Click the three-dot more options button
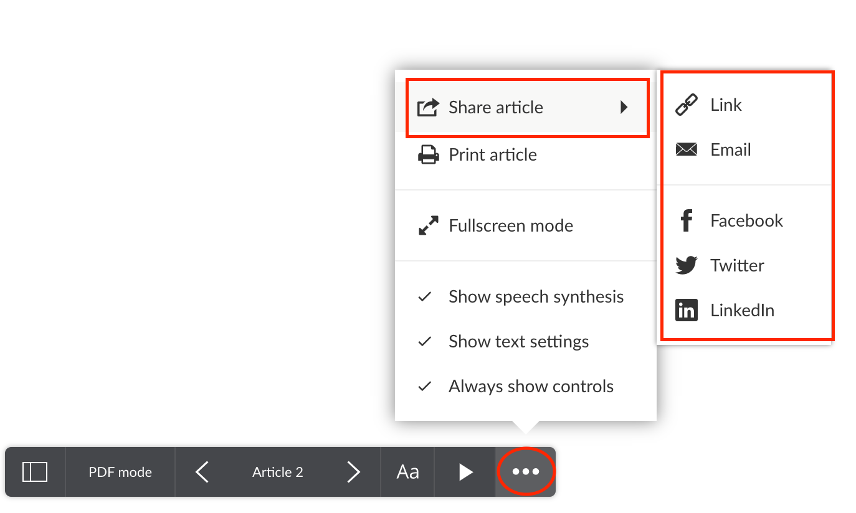This screenshot has height=513, width=856. (x=526, y=472)
